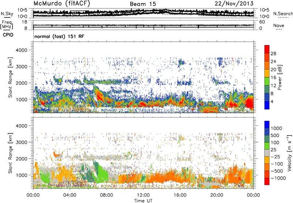Click the 'Time UT' axis title
This screenshot has height=203, width=293.
point(143,200)
